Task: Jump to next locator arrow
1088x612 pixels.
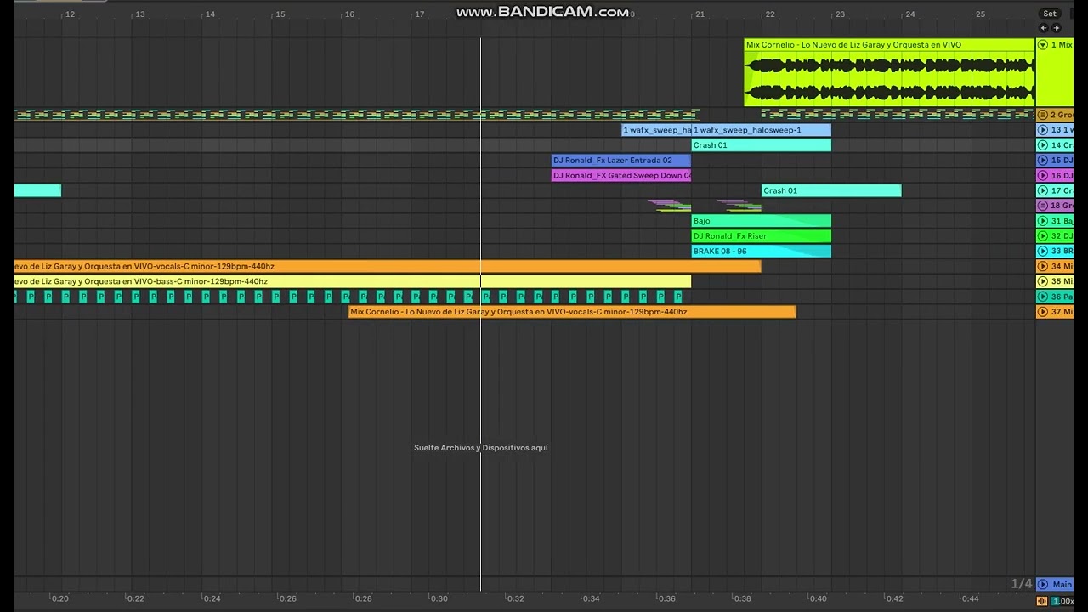Action: 1057,28
